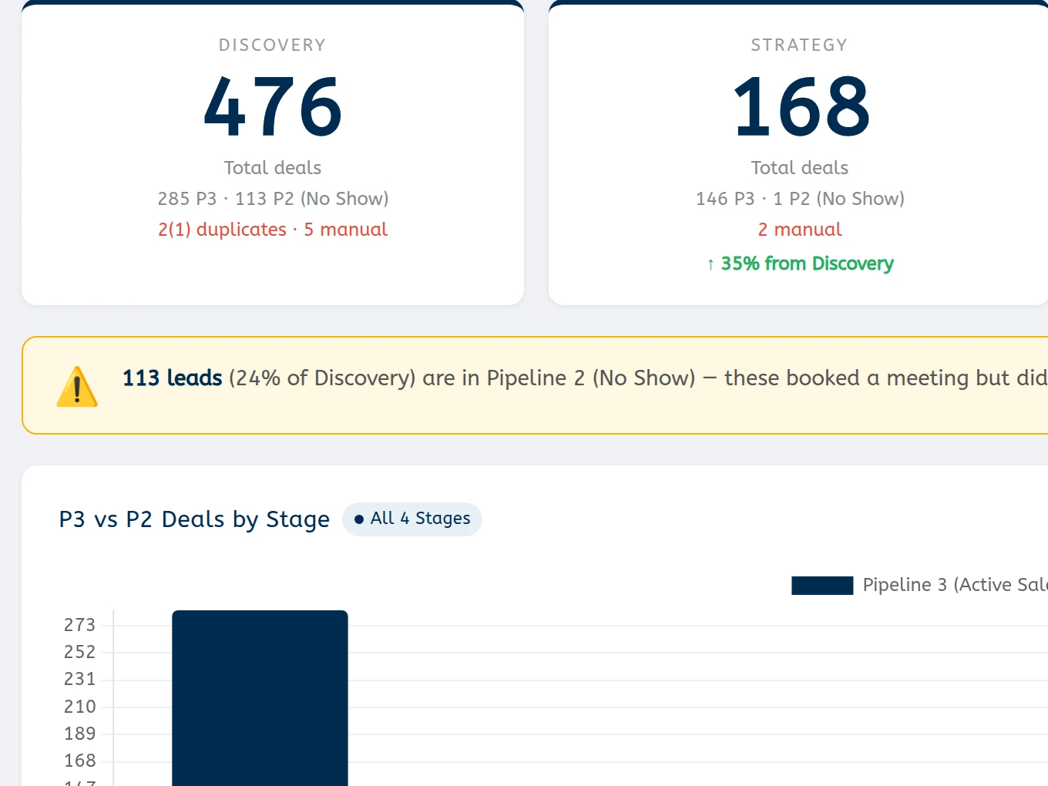1048x786 pixels.
Task: Click the Discovery 476 total deals number
Action: coord(273,106)
